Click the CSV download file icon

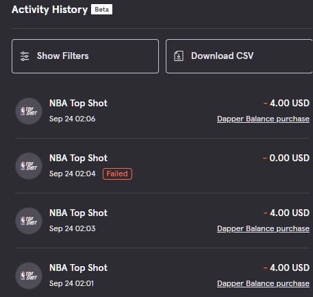(x=179, y=56)
